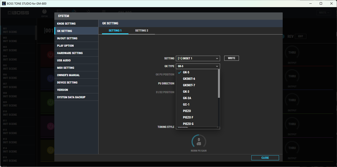337x167 pixels.
Task: Choose PIEZO G from GK type list
Action: coord(197,124)
